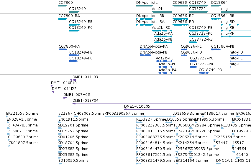The image size is (251, 165).
Task: Open transcript CG15864-RB
Action: [216, 19]
